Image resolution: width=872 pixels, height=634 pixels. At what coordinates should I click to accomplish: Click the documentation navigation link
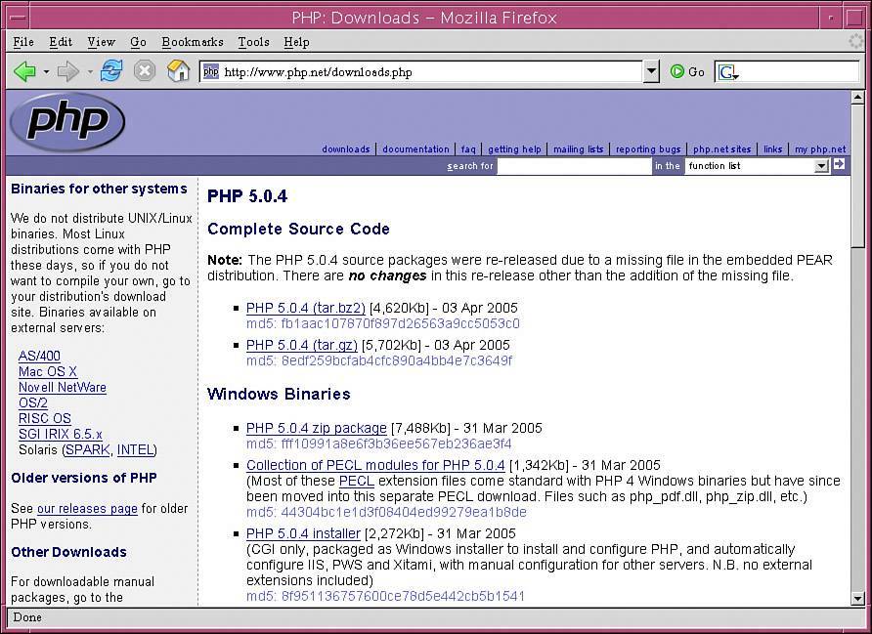click(x=415, y=148)
